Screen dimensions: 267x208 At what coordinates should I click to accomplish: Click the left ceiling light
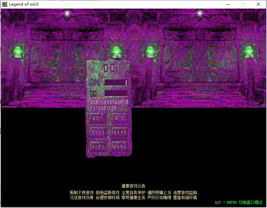68,14
